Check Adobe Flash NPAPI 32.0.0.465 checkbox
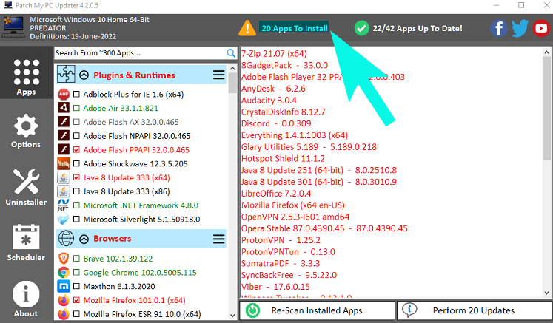Screen dimensions: 553x323 pyautogui.click(x=76, y=135)
